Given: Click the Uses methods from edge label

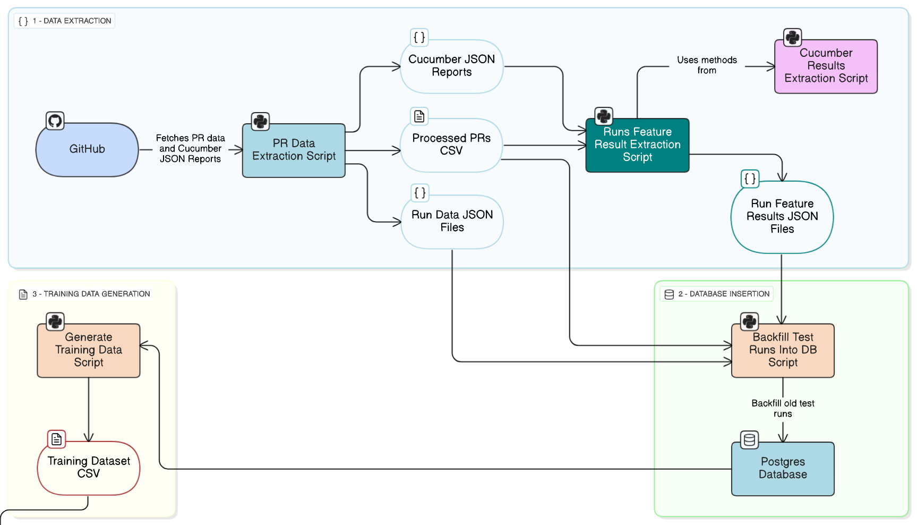Looking at the screenshot, I should [x=706, y=65].
